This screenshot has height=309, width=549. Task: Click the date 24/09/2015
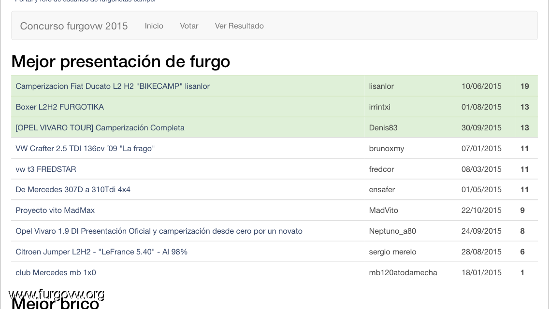tap(481, 231)
